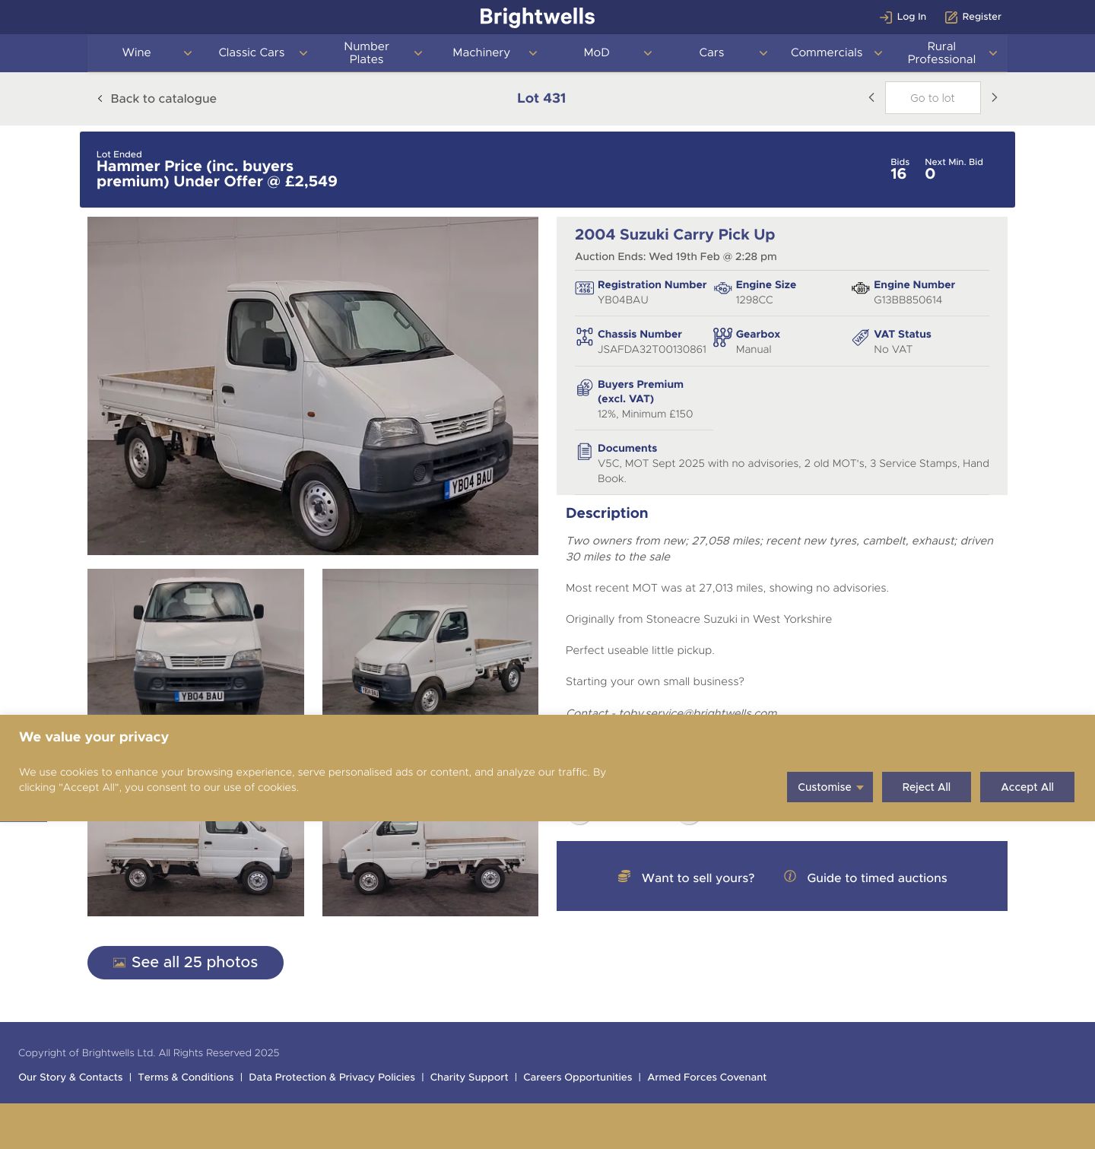Click the Register link text
1095x1149 pixels.
982,17
